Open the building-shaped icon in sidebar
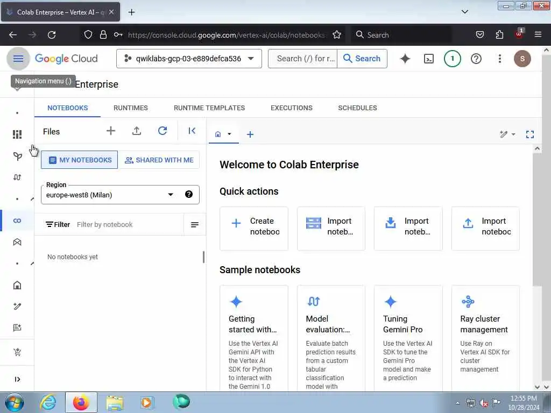 (x=17, y=285)
